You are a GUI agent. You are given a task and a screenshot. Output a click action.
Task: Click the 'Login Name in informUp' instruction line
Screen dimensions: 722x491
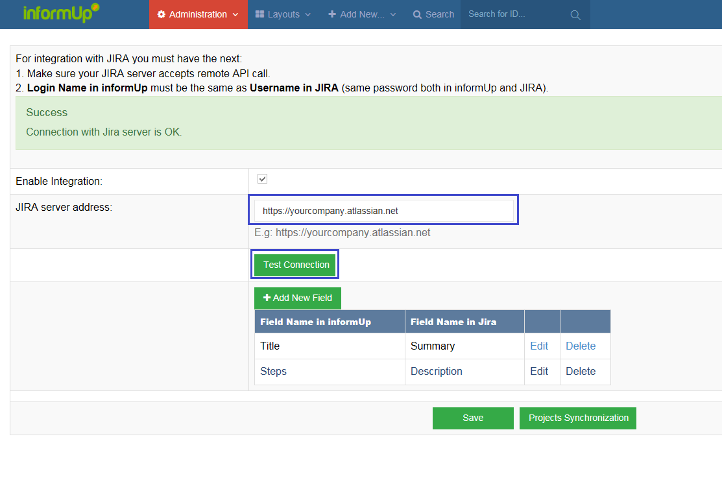coord(282,88)
